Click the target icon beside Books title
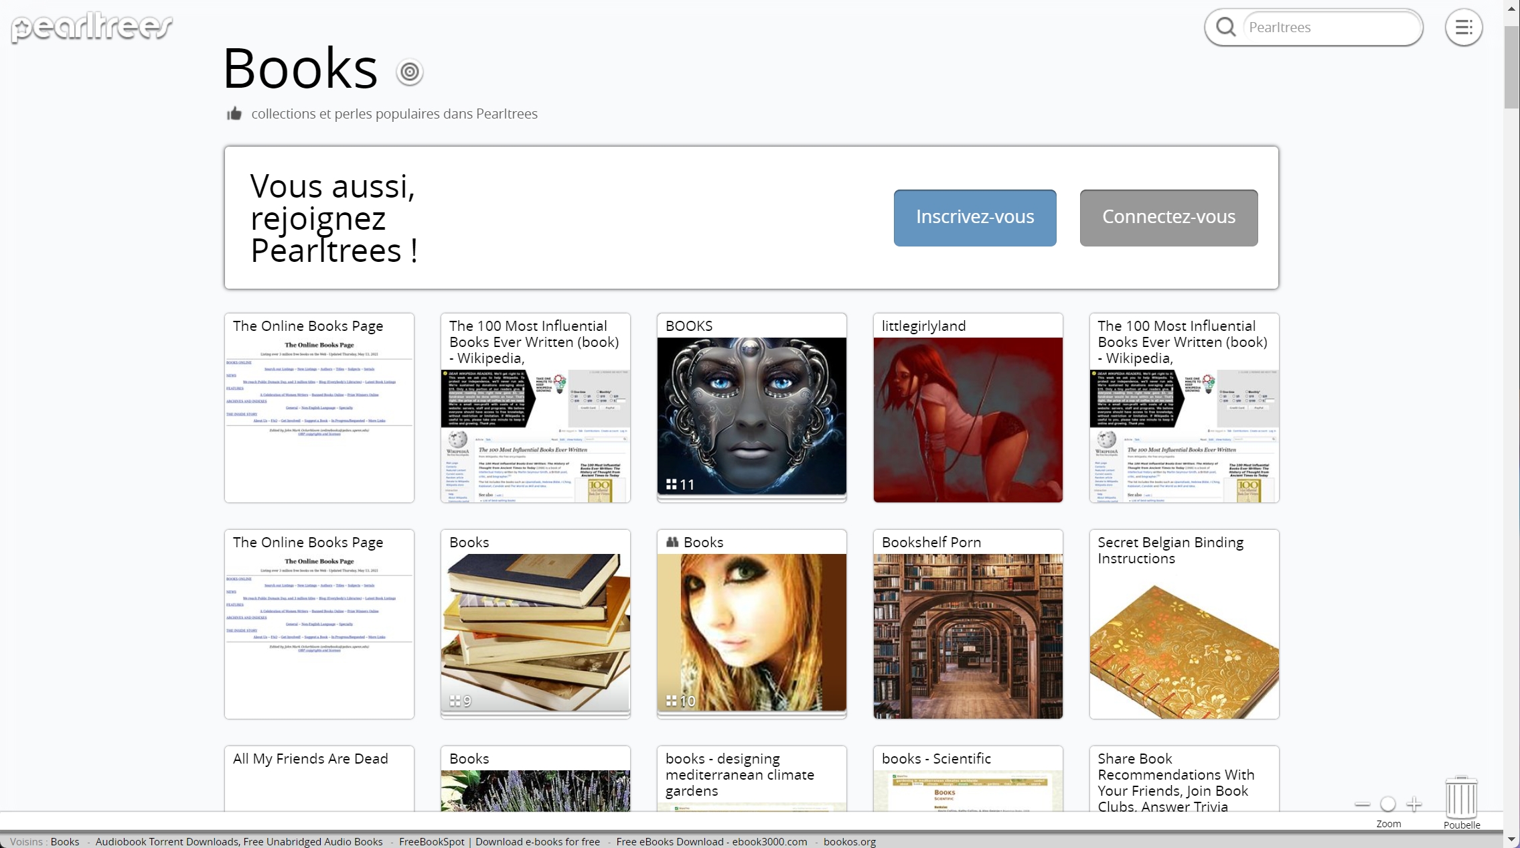Screen dimensions: 1520x848 409,72
